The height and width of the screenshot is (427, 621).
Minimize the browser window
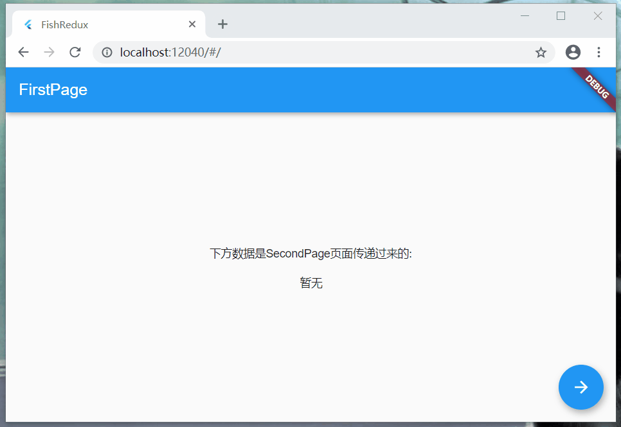pos(525,15)
